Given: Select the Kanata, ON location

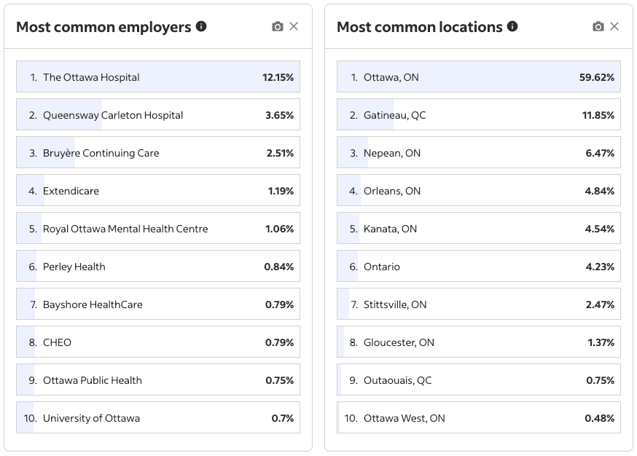Looking at the screenshot, I should (x=478, y=229).
